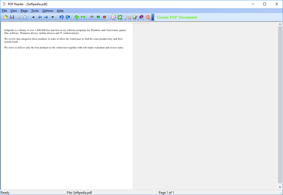Screen dimensions: 283x195
Task: Click the globe web icon
Action: 135,17
